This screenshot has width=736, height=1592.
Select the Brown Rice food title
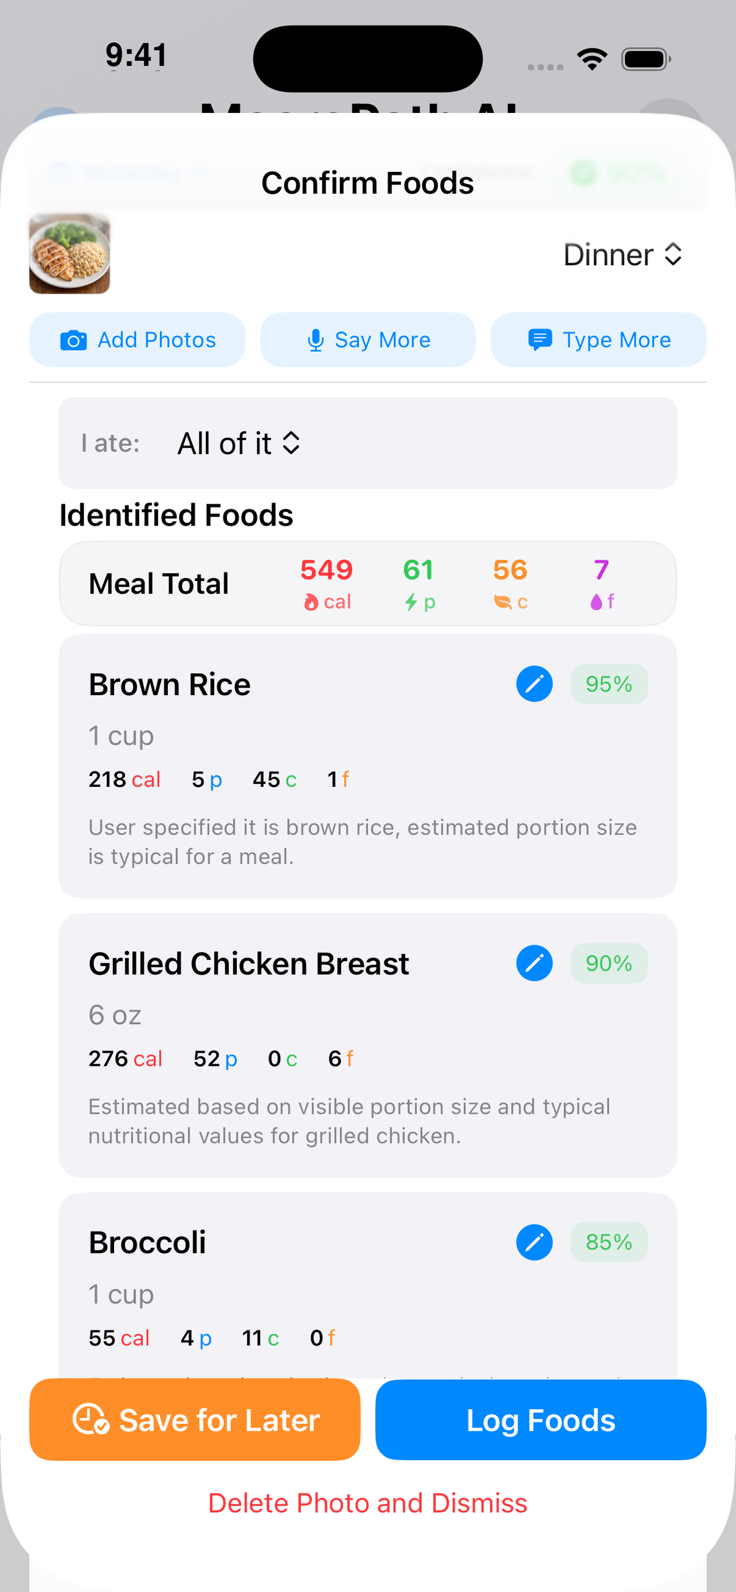pyautogui.click(x=169, y=685)
